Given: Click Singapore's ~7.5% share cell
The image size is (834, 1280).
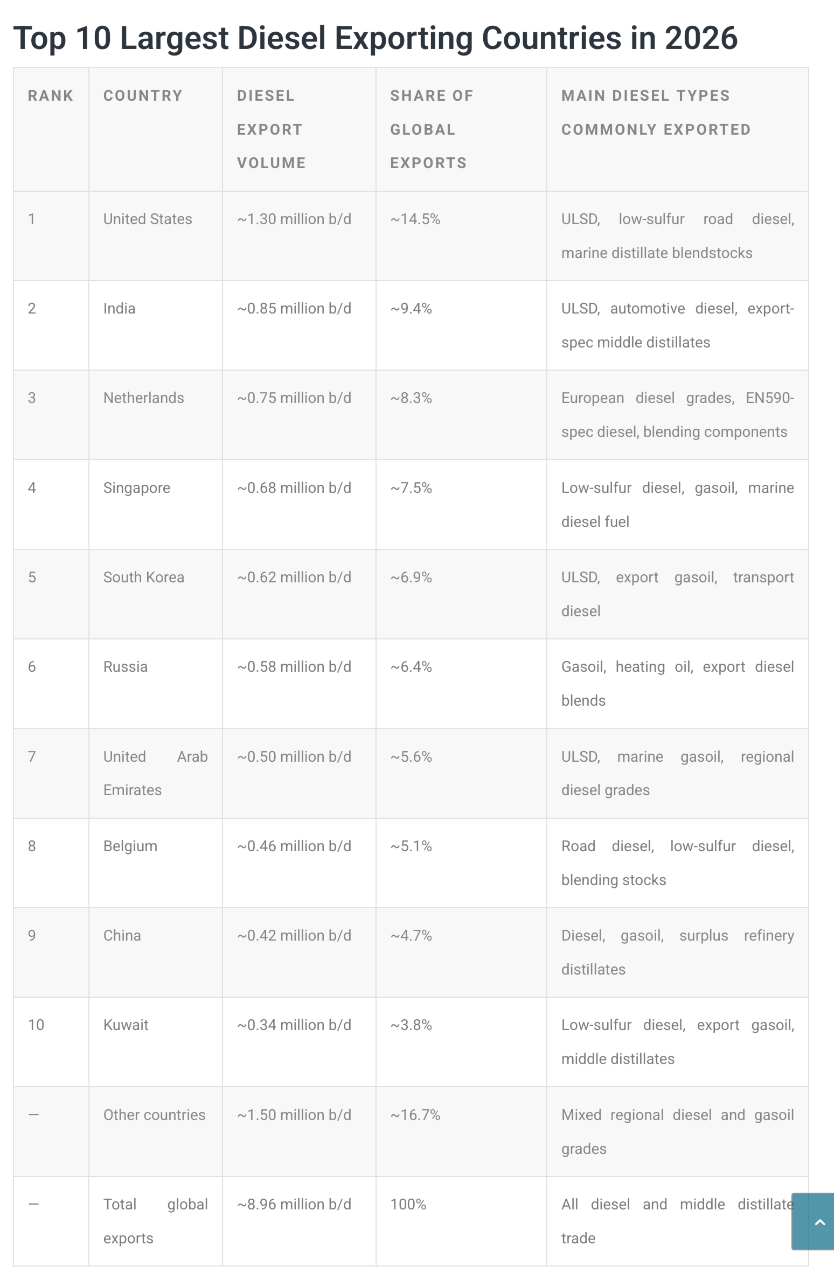Looking at the screenshot, I should click(411, 488).
